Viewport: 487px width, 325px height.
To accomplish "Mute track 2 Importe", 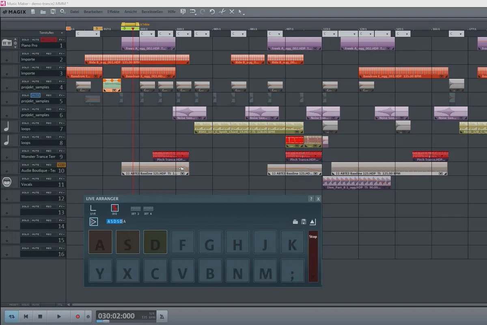I will point(36,54).
